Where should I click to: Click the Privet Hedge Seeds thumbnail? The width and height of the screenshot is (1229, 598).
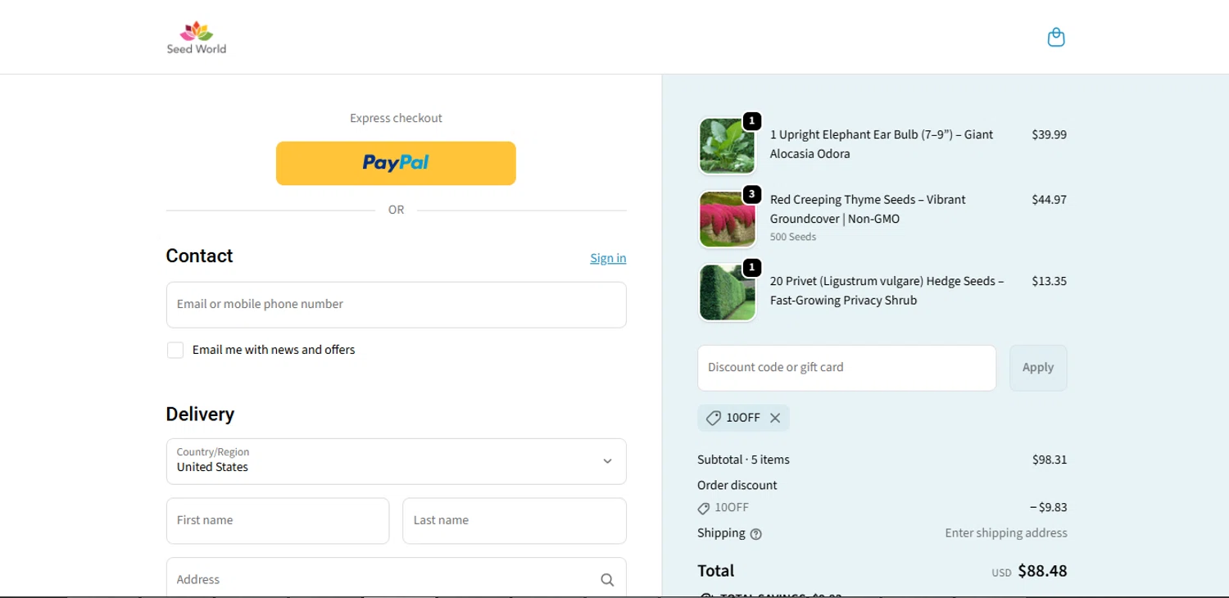click(x=727, y=292)
